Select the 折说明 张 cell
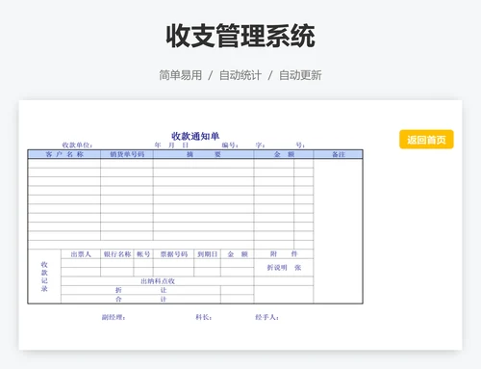 pos(284,268)
